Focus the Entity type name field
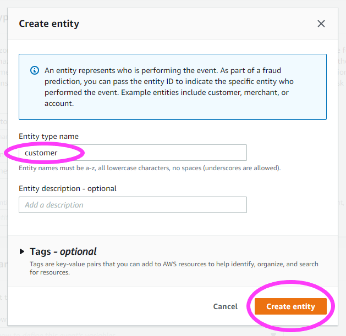The image size is (346, 336). [133, 153]
